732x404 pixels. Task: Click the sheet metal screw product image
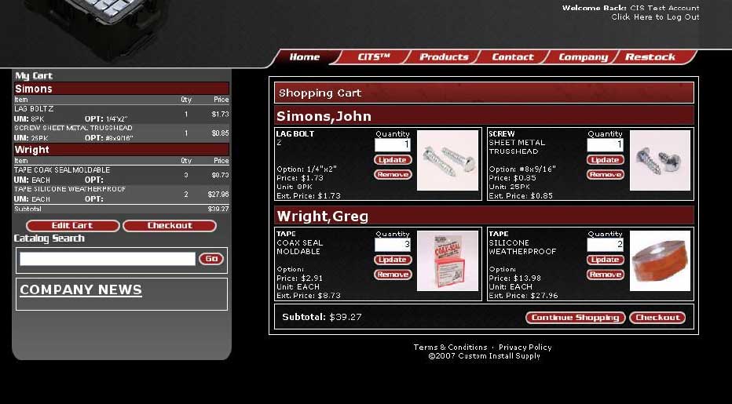[660, 161]
